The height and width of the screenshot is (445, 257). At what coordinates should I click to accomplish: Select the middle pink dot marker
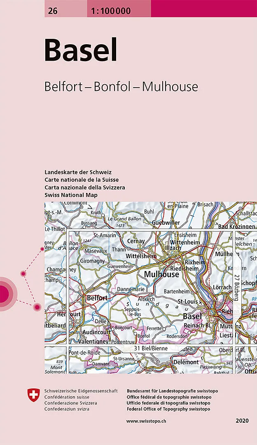[23, 274]
